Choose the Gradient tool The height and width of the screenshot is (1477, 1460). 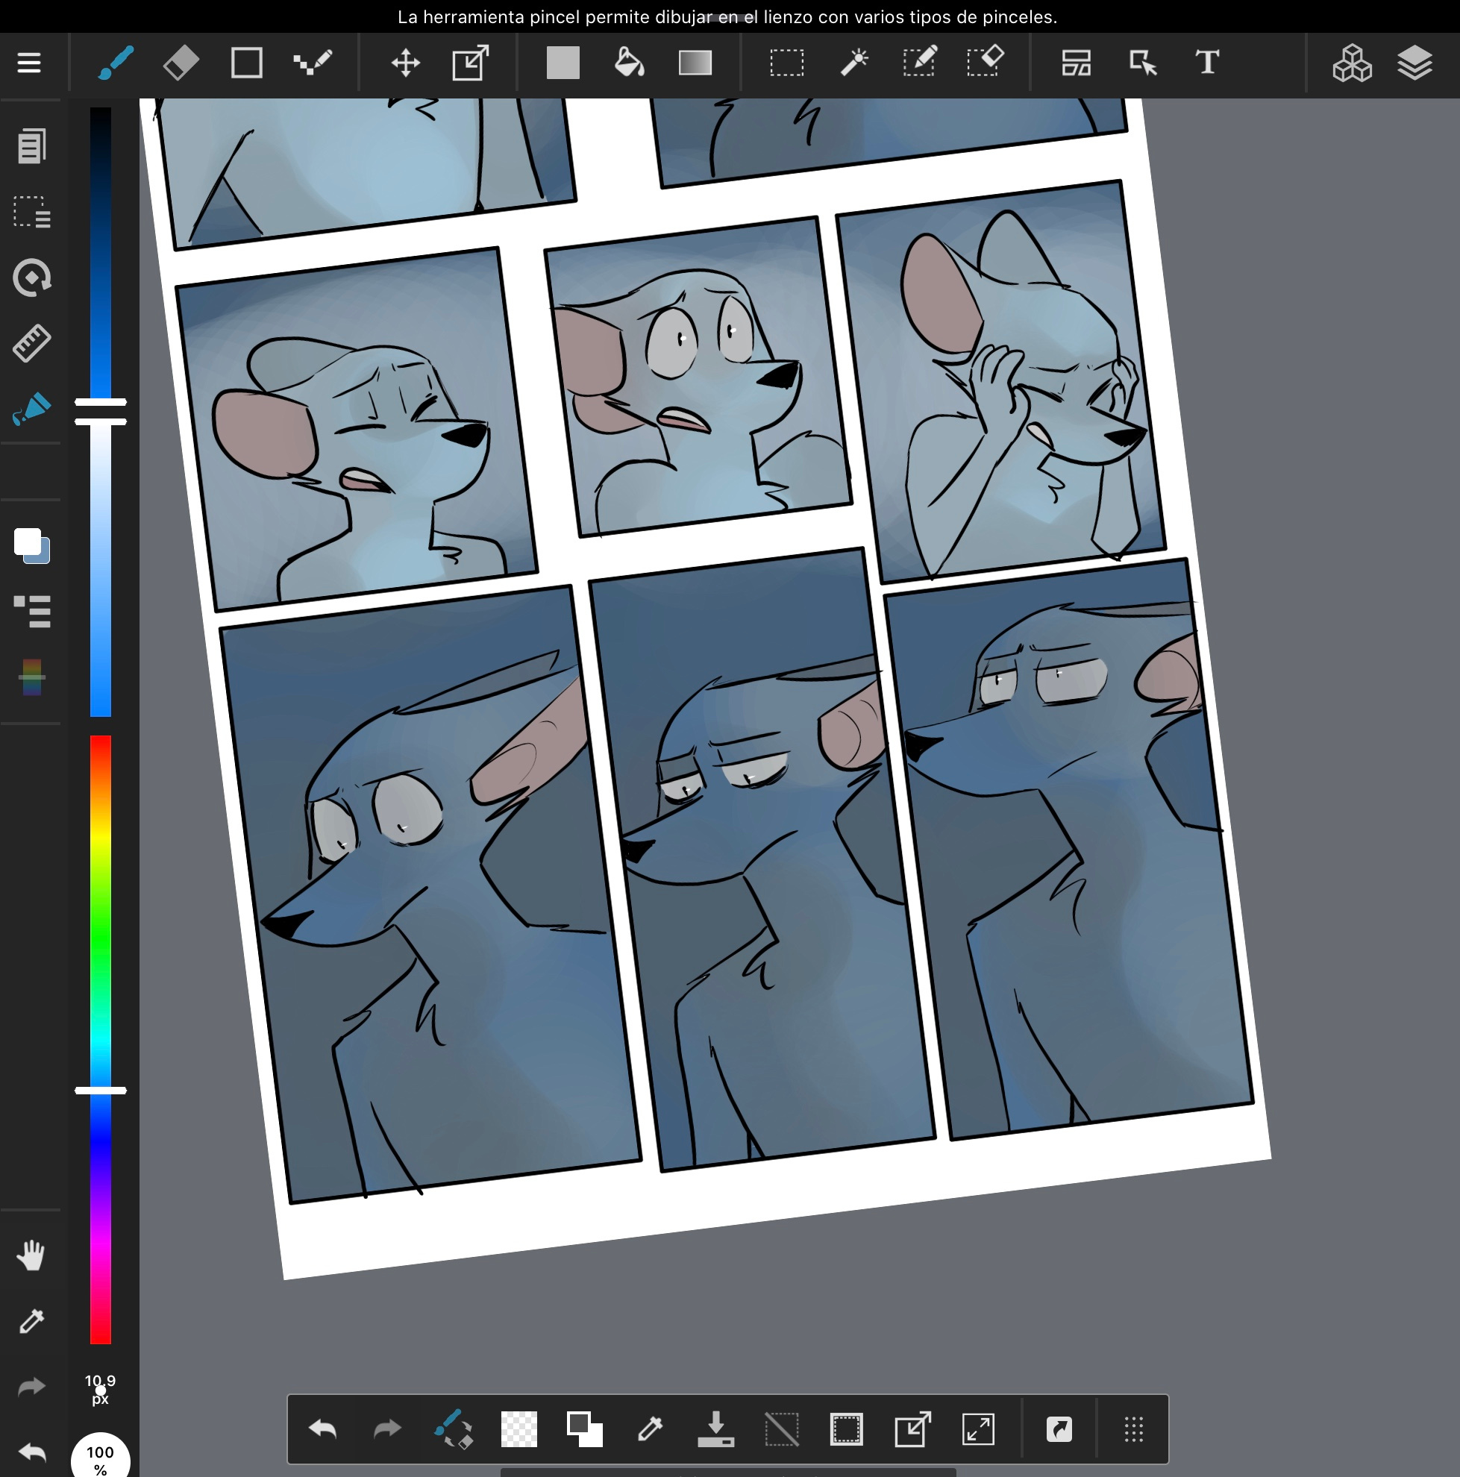695,63
